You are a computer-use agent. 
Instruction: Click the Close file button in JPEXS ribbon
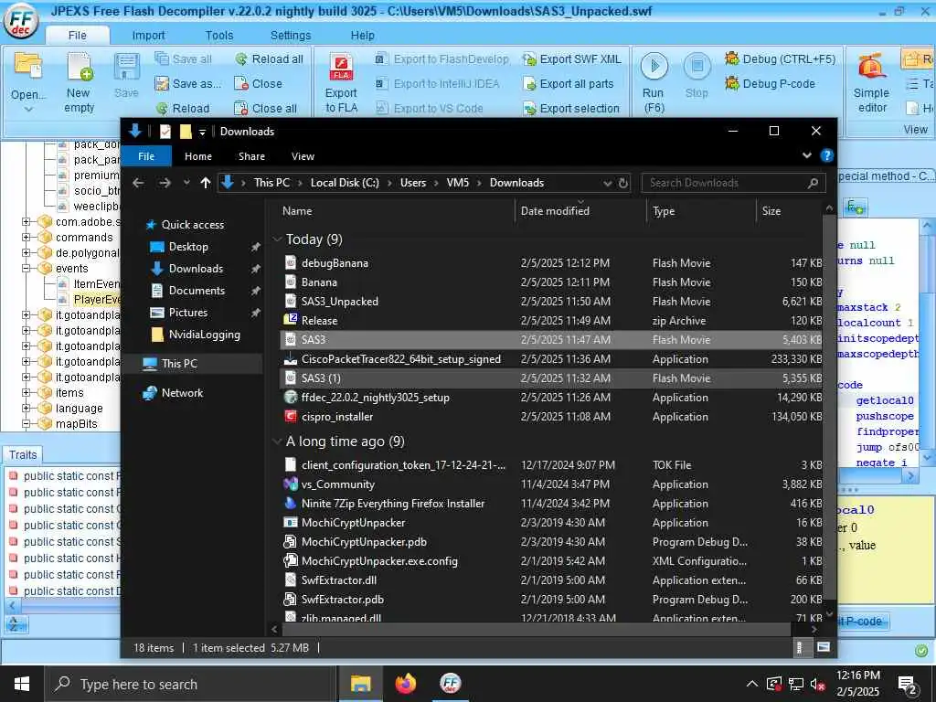tap(258, 83)
